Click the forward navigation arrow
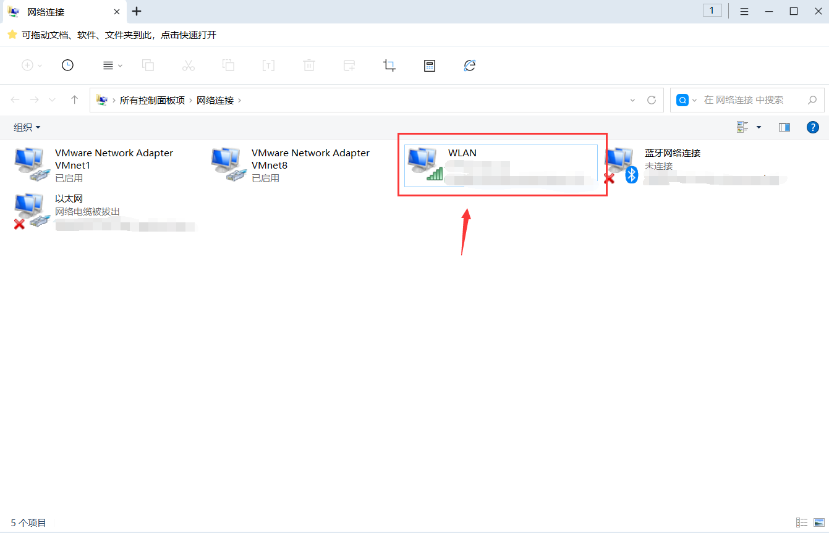This screenshot has height=533, width=829. [x=35, y=99]
